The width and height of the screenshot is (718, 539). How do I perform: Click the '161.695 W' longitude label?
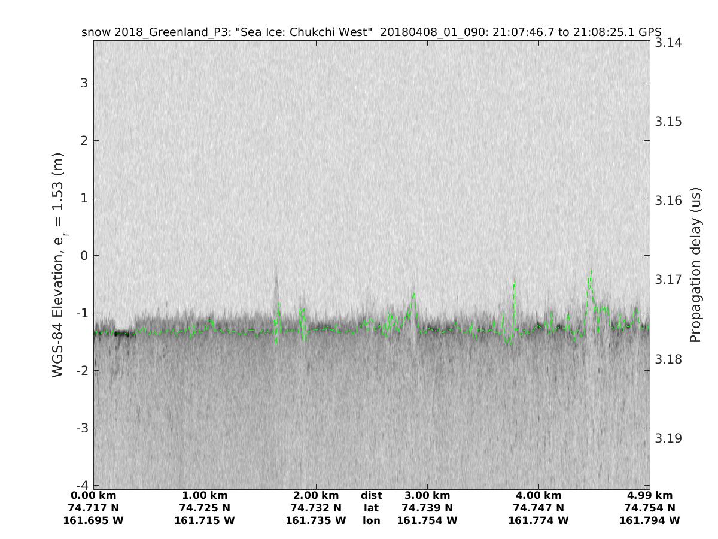[93, 520]
